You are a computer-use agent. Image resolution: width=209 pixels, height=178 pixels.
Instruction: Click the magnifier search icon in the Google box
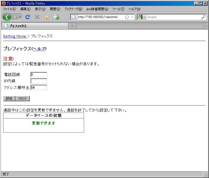[203, 17]
